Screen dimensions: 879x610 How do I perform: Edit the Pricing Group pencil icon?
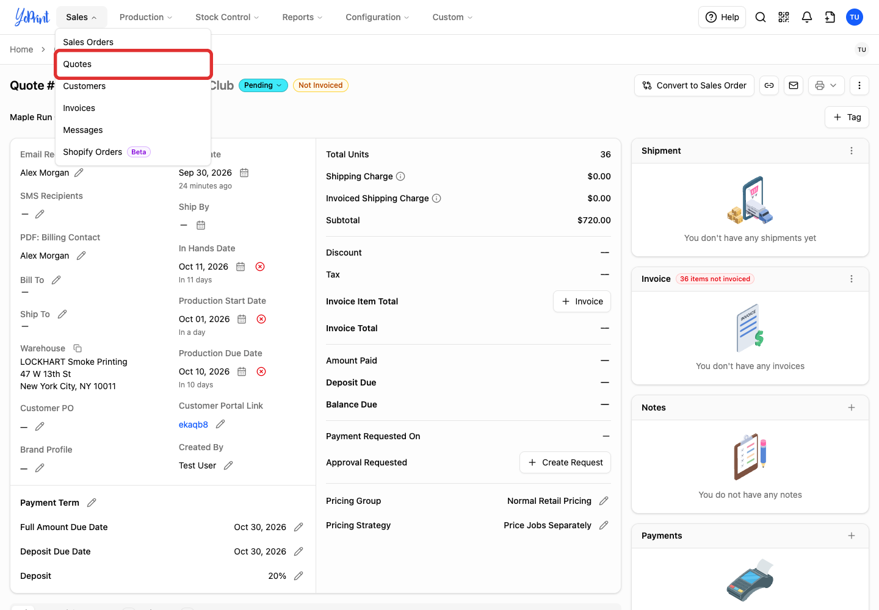coord(604,501)
